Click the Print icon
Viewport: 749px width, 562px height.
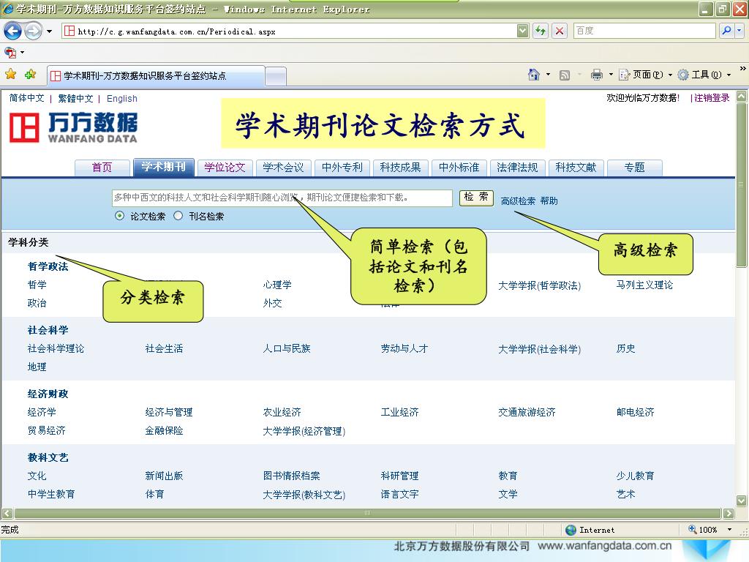tap(597, 75)
